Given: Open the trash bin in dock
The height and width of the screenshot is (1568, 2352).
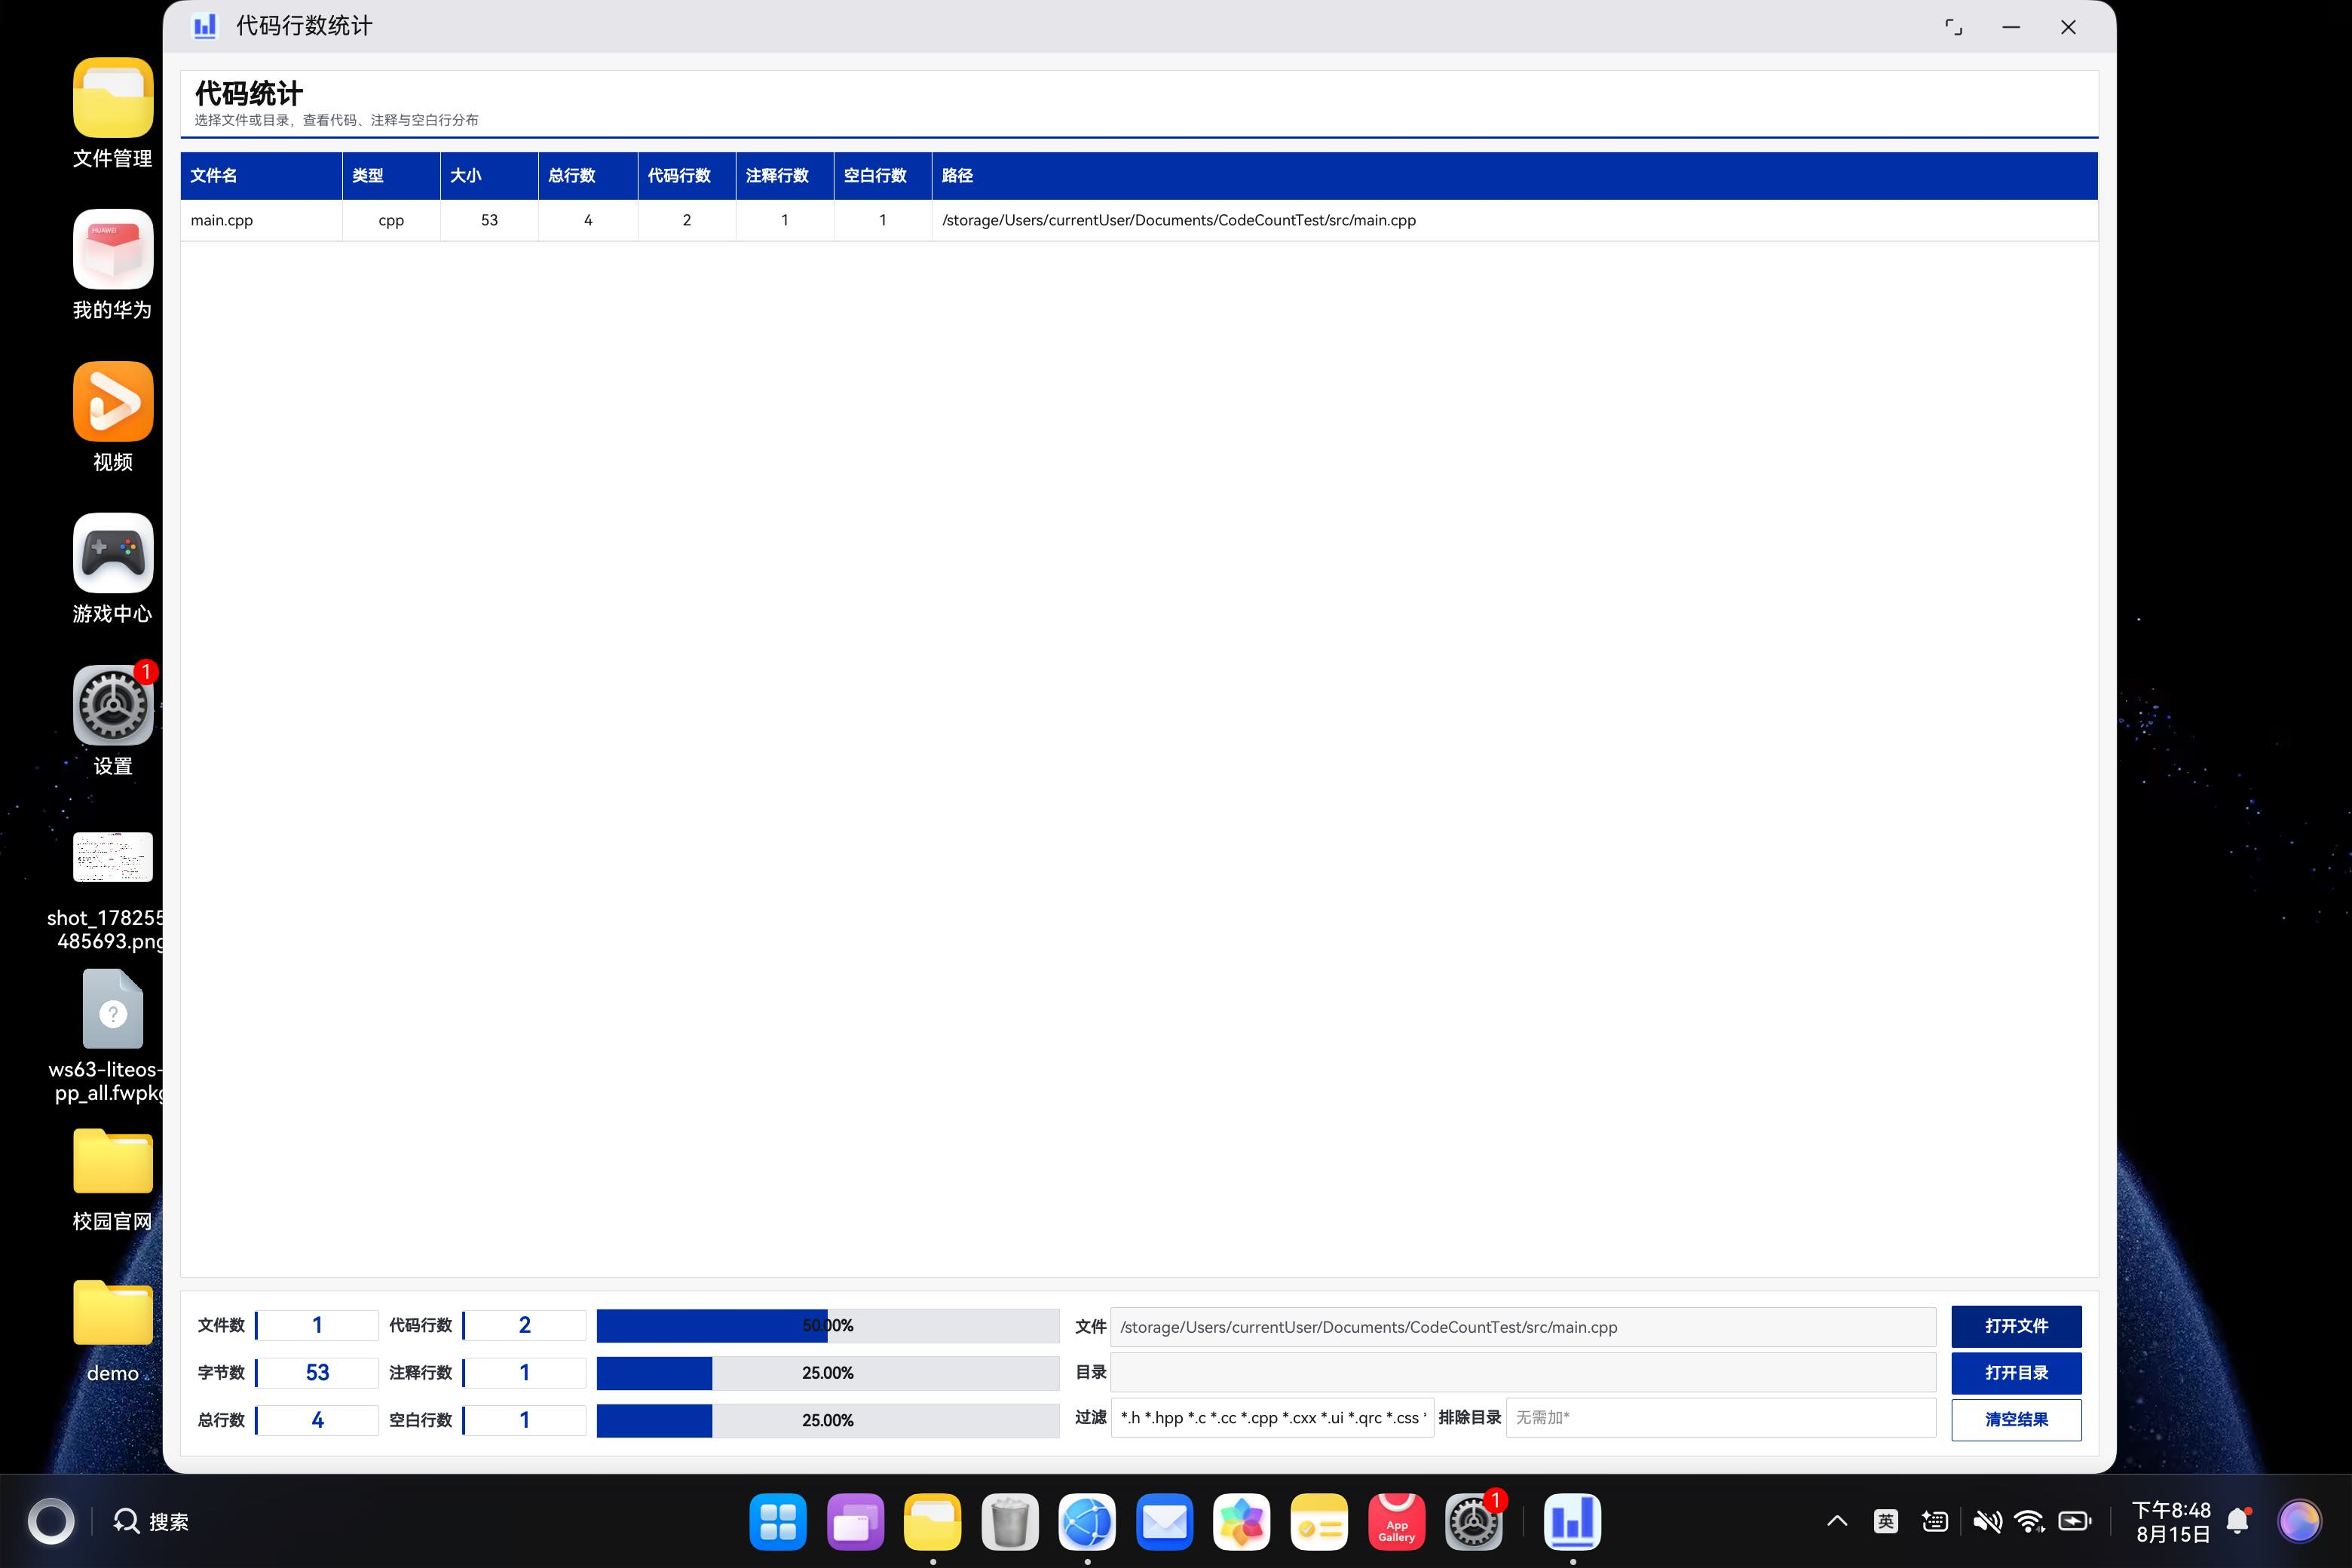Looking at the screenshot, I should (x=1010, y=1522).
